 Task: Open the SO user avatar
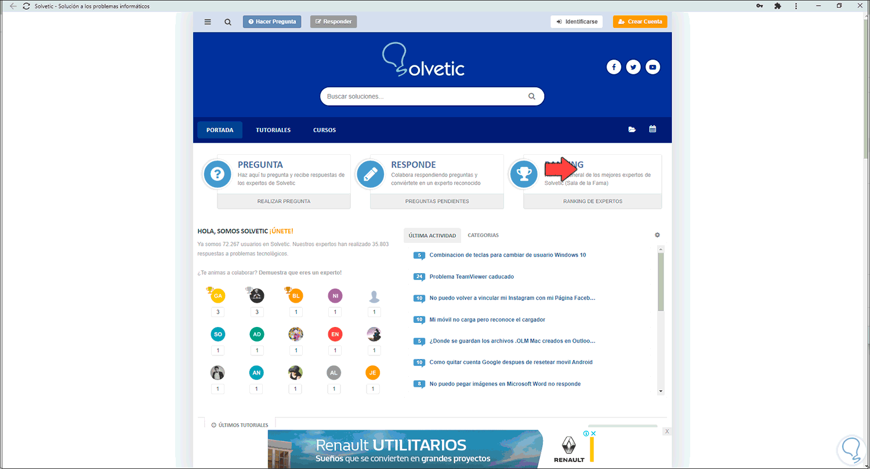(x=218, y=334)
